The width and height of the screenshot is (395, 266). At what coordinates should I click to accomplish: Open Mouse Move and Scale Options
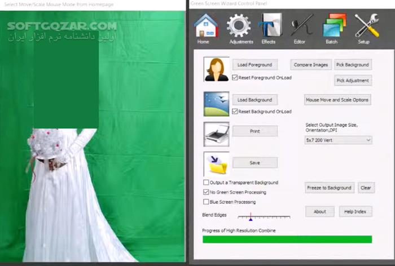337,100
